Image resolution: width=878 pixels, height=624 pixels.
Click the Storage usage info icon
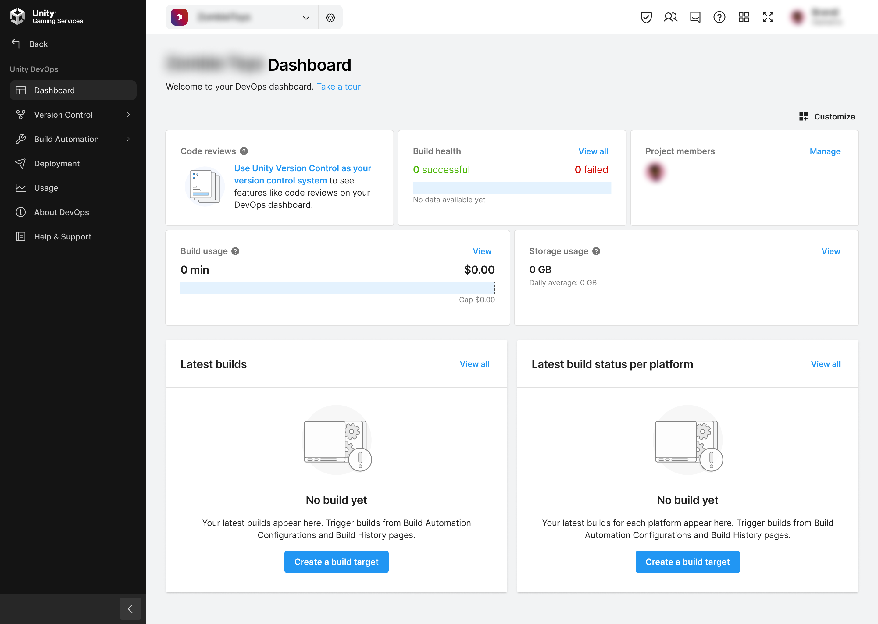(596, 251)
